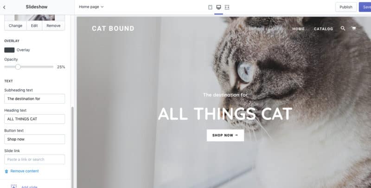Switch to mobile preview icon
This screenshot has width=371, height=188.
pos(210,7)
